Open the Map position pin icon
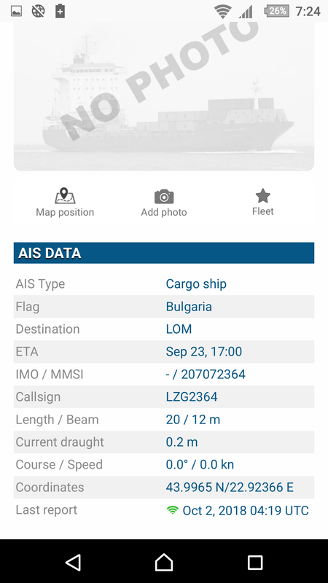 click(x=65, y=196)
